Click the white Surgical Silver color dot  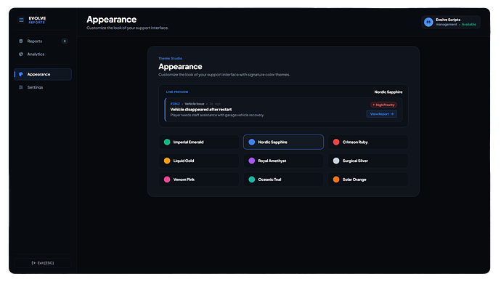pos(336,161)
